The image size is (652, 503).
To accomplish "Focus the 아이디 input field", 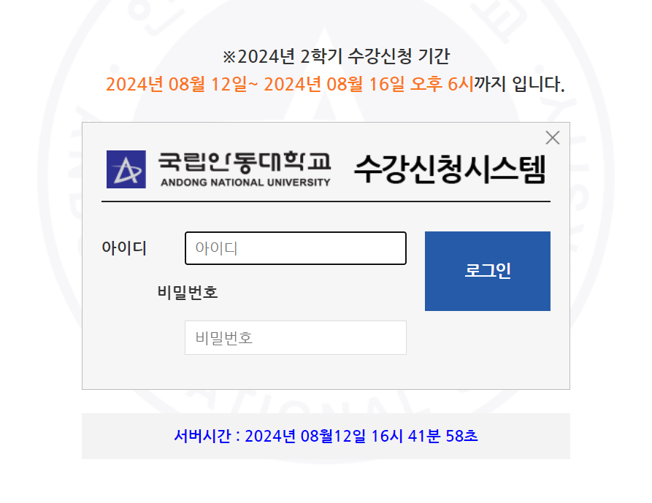I will (x=296, y=248).
